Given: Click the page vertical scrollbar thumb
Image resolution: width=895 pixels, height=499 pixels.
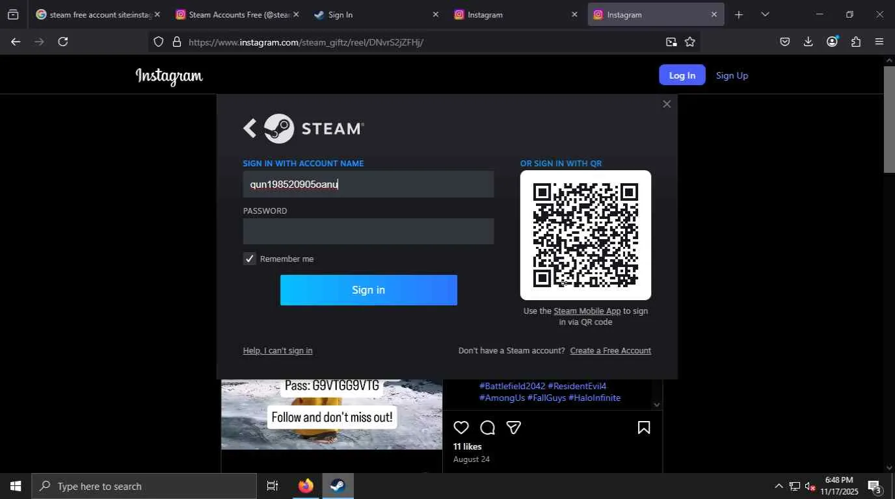Looking at the screenshot, I should point(889,119).
